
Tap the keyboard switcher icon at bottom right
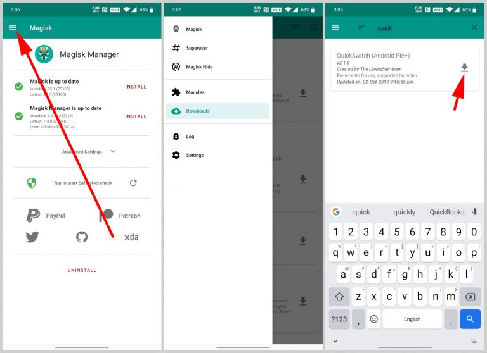coord(474,341)
